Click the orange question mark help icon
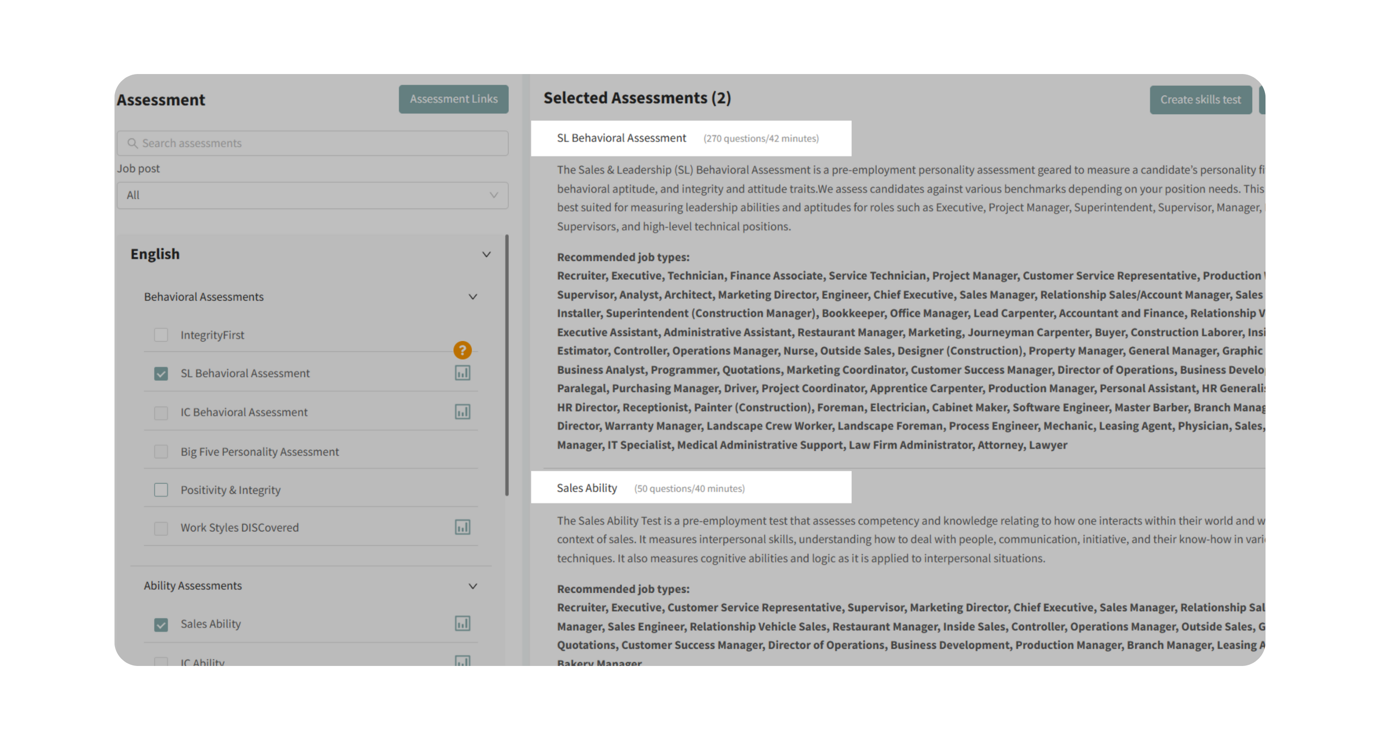The image size is (1380, 740). click(462, 350)
